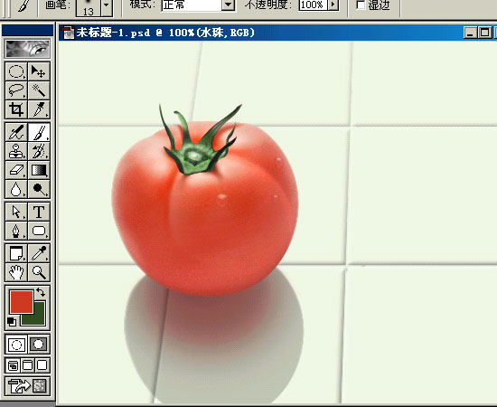The height and width of the screenshot is (407, 497).
Task: Select the Hand tool
Action: [x=16, y=272]
